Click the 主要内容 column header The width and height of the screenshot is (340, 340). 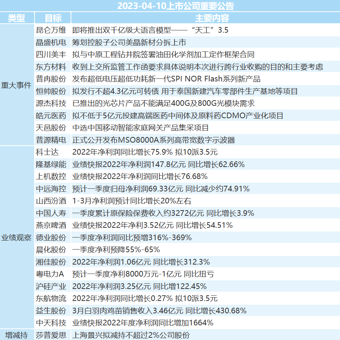coord(212,18)
